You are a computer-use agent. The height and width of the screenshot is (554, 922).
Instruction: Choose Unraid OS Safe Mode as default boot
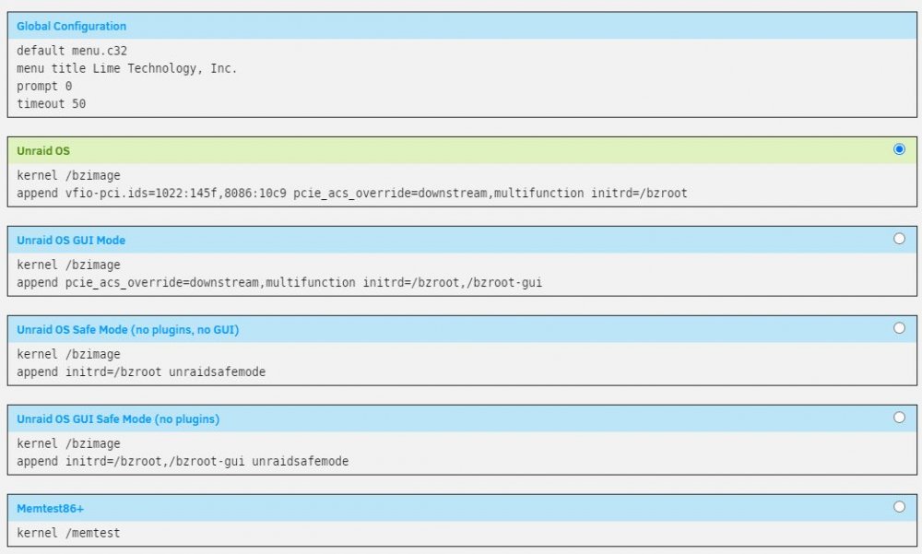click(x=898, y=328)
